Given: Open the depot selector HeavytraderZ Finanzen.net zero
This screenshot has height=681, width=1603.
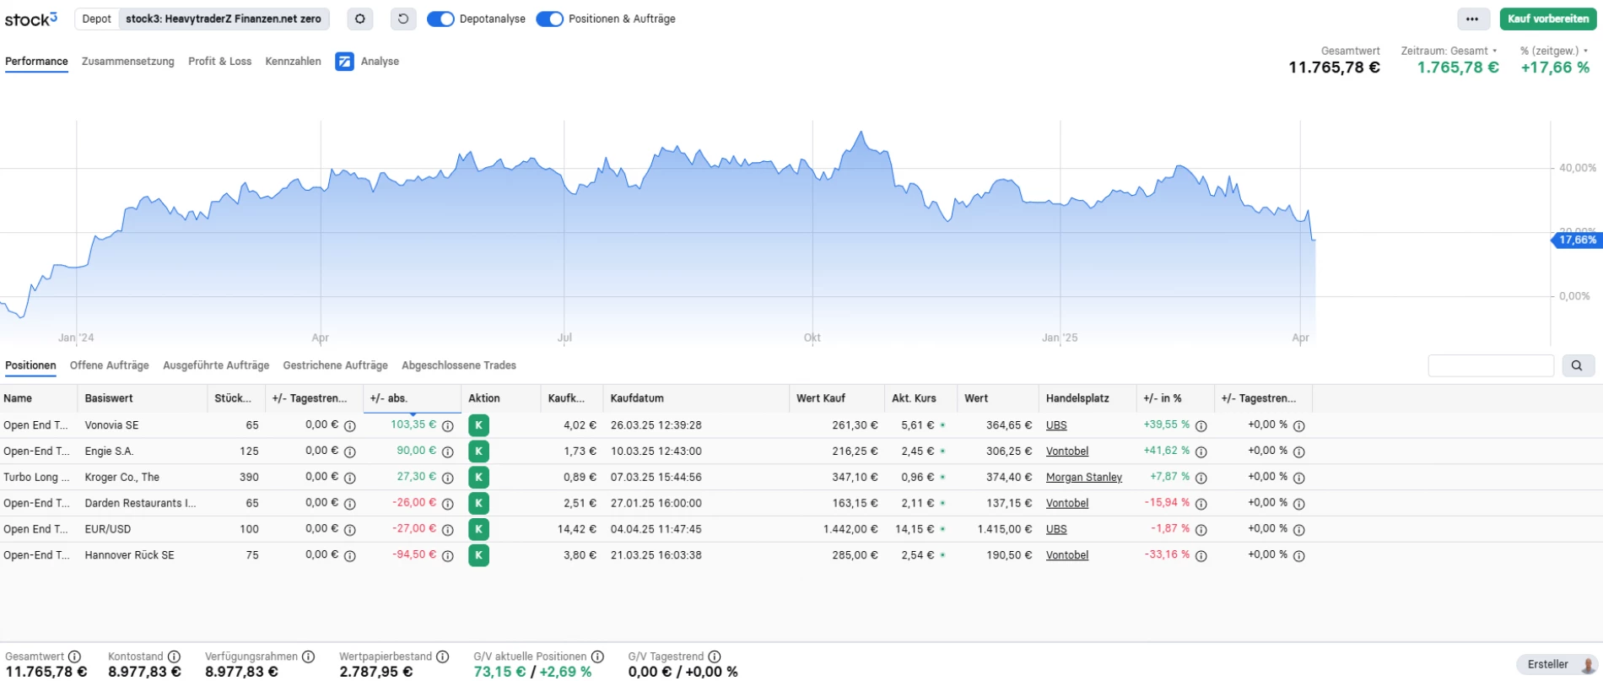Looking at the screenshot, I should [x=223, y=19].
